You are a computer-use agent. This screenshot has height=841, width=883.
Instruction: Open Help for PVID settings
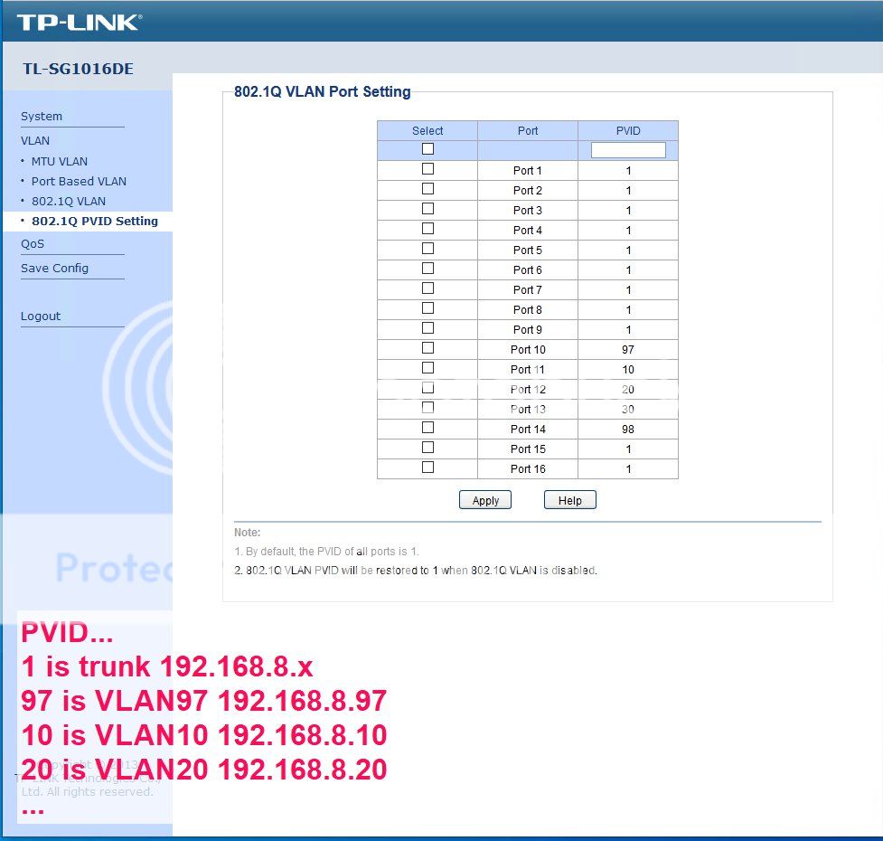pyautogui.click(x=569, y=499)
